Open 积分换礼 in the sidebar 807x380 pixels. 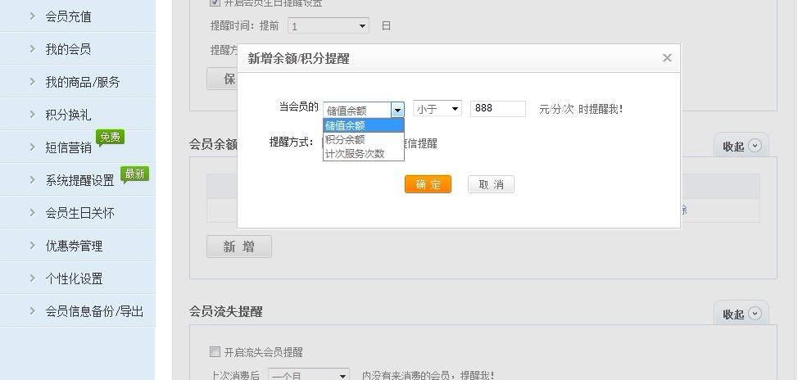click(68, 115)
